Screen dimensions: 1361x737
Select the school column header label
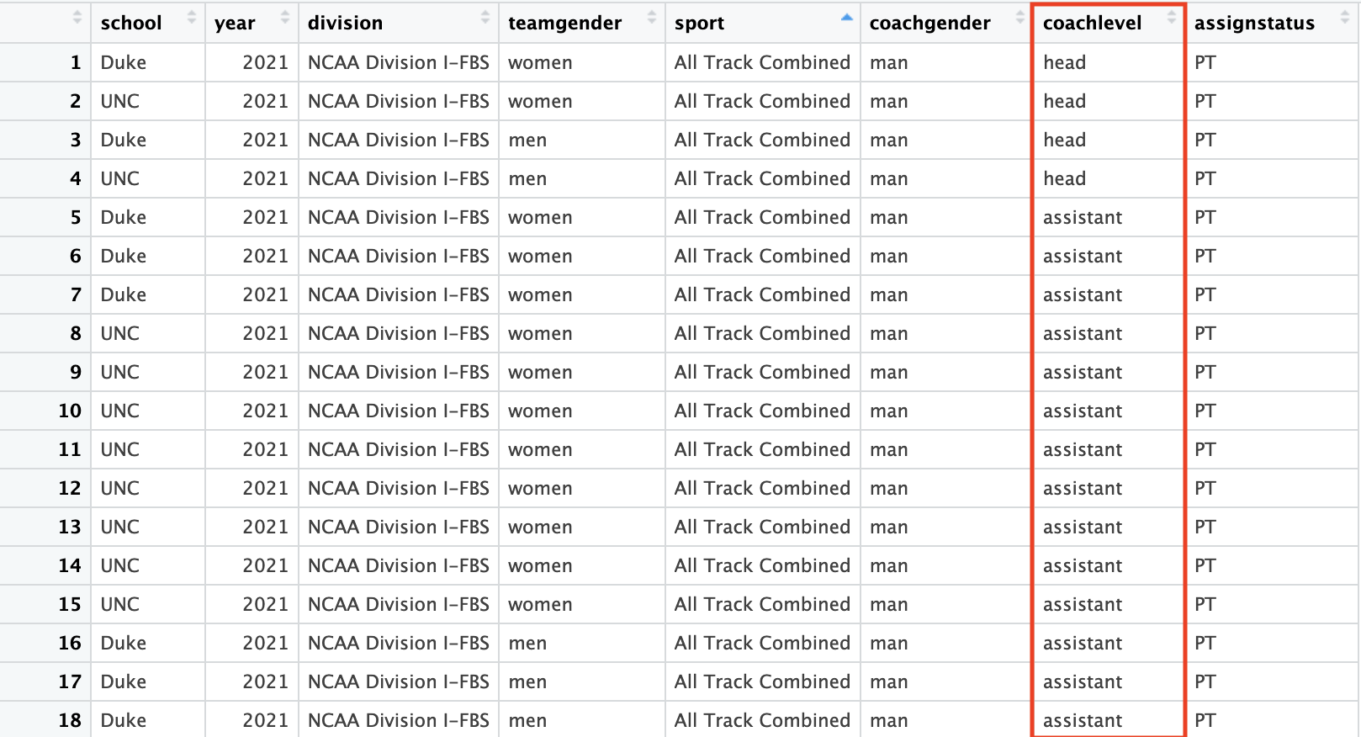click(131, 24)
